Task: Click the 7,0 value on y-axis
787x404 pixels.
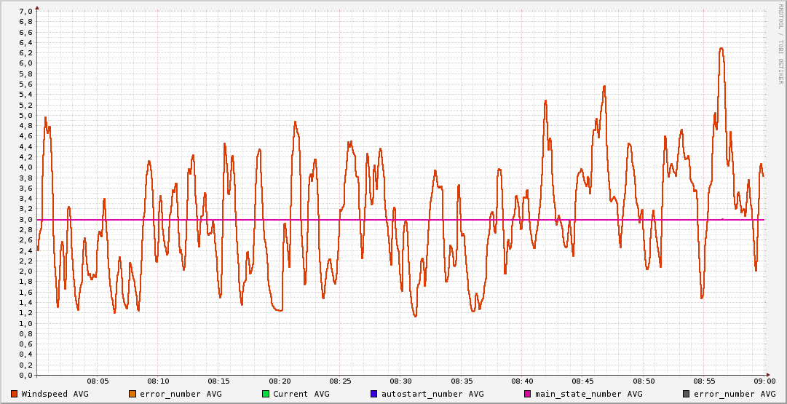Action: click(25, 12)
